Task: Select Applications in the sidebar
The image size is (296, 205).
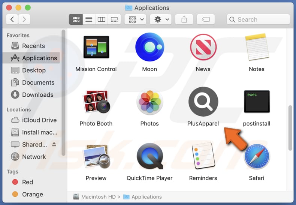Action: tap(31, 58)
